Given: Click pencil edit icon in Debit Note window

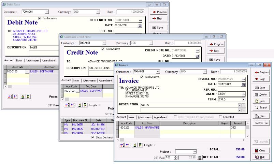Looking at the screenshot, I should [x=23, y=96].
